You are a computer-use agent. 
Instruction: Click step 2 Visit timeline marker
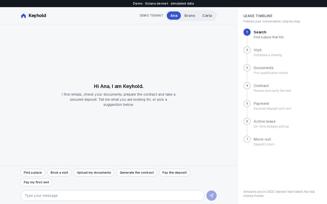click(x=247, y=50)
